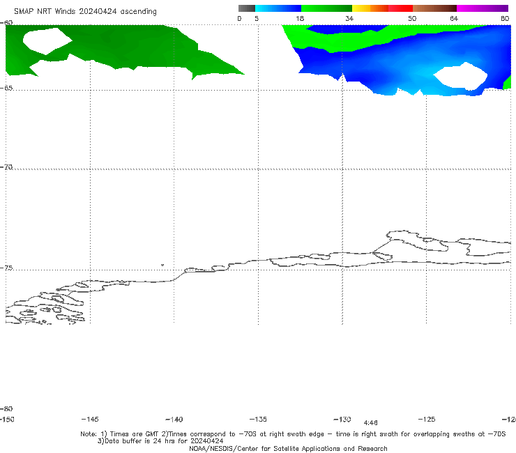Click the colorbar label '50'
This screenshot has width=516, height=453.
[412, 18]
